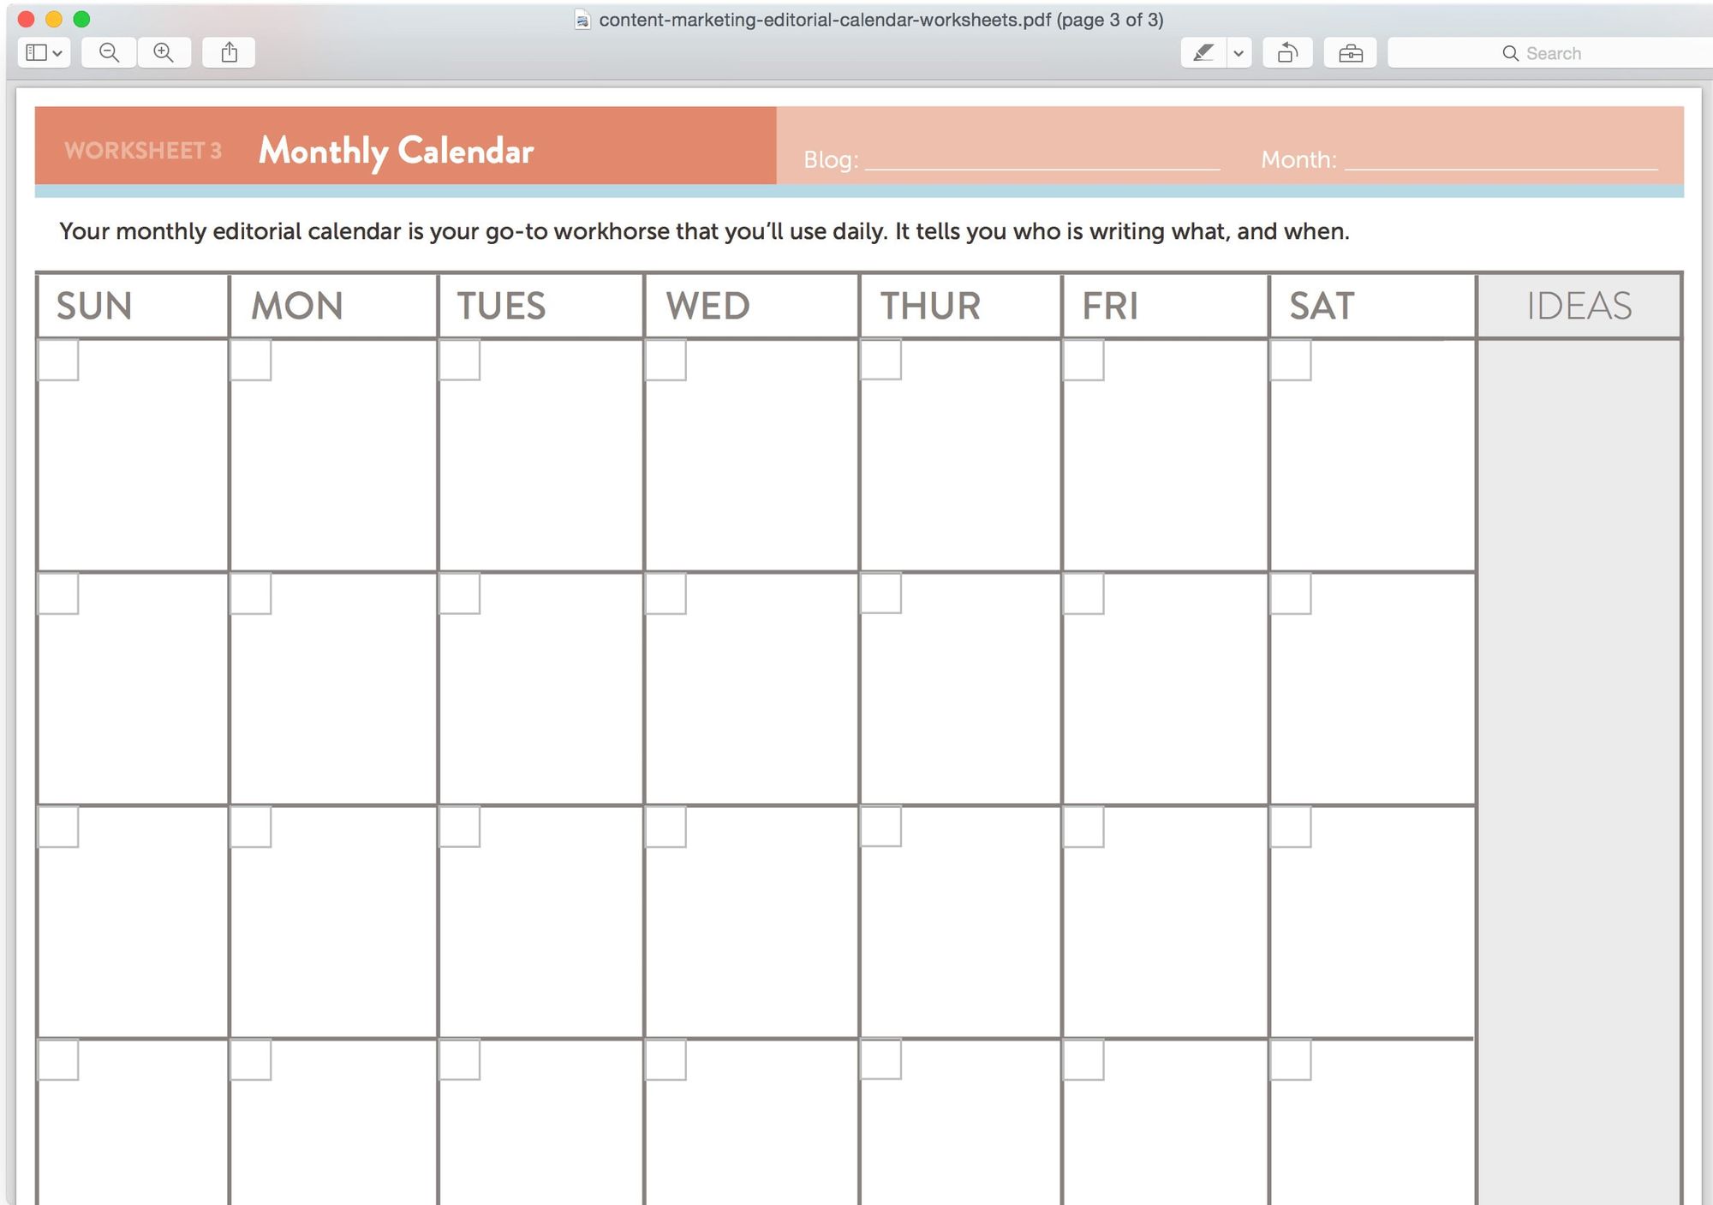Click the Month input field

point(1499,159)
